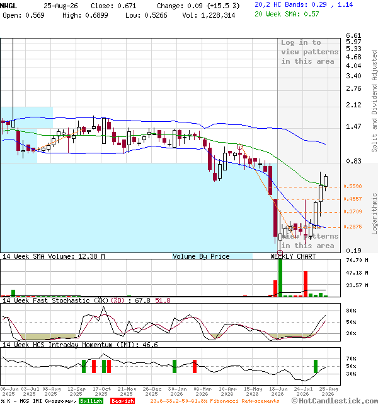
Task: Click the tallest green volume bar
Action: 280,278
